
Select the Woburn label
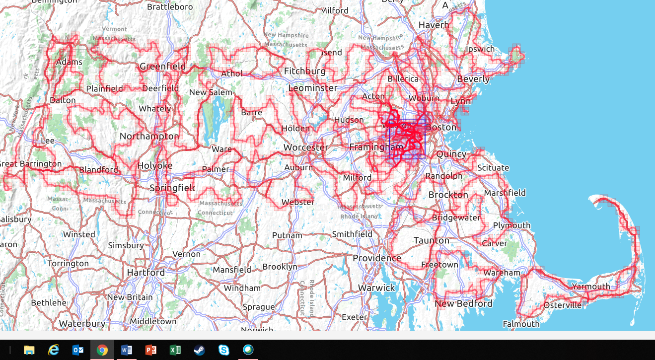click(424, 98)
